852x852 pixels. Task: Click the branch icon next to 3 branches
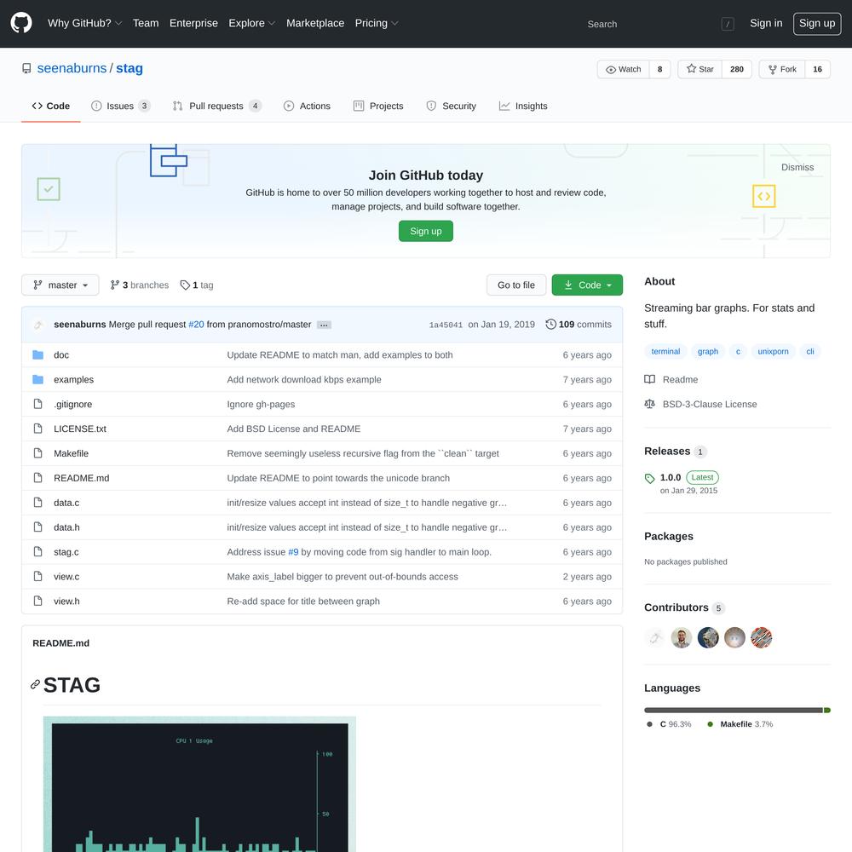pos(114,285)
